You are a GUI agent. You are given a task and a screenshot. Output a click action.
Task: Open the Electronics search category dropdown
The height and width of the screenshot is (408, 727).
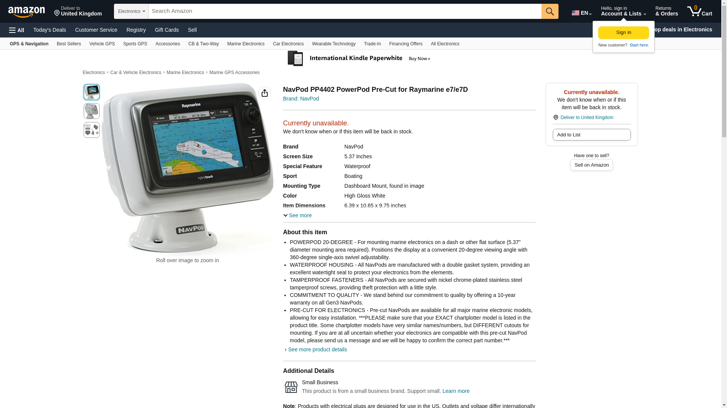pyautogui.click(x=131, y=11)
